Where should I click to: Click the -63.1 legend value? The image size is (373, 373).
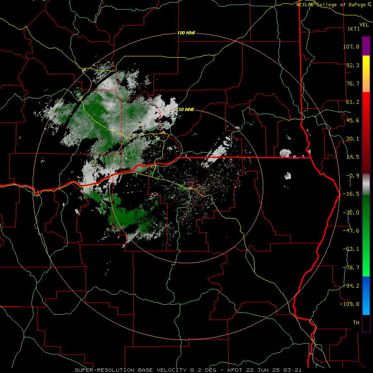pyautogui.click(x=351, y=249)
